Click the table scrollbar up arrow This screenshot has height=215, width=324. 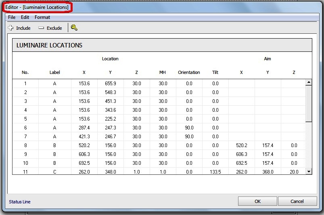pyautogui.click(x=309, y=82)
